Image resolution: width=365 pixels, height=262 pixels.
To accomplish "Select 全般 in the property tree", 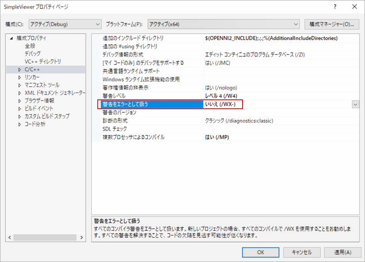I will point(30,46).
